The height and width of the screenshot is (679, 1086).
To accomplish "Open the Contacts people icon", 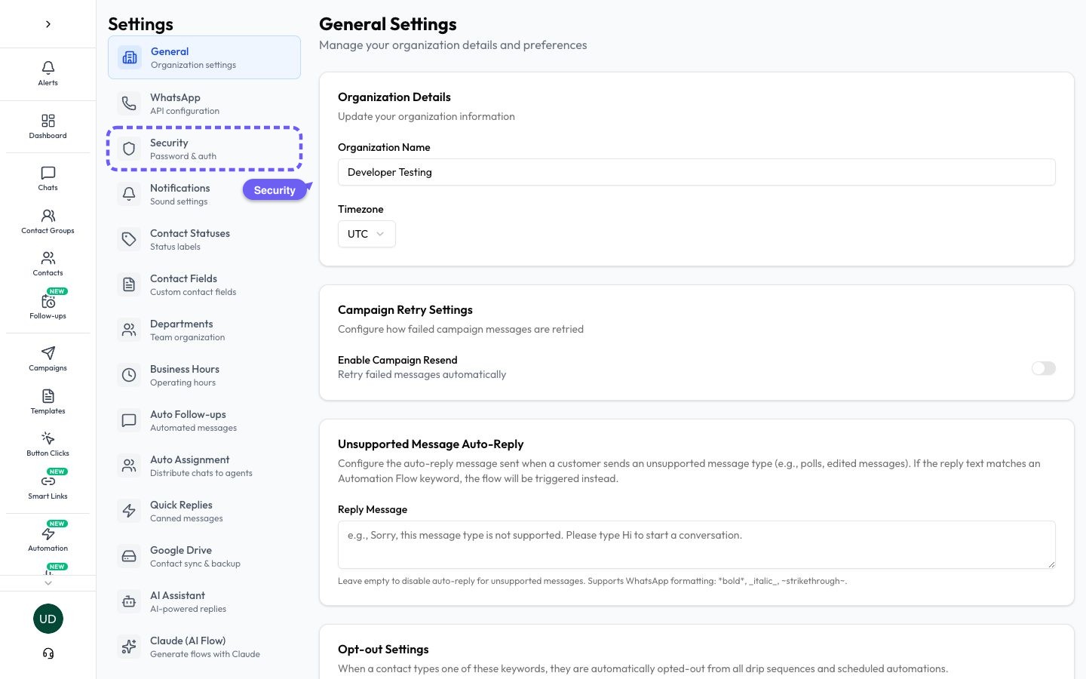I will 48,259.
